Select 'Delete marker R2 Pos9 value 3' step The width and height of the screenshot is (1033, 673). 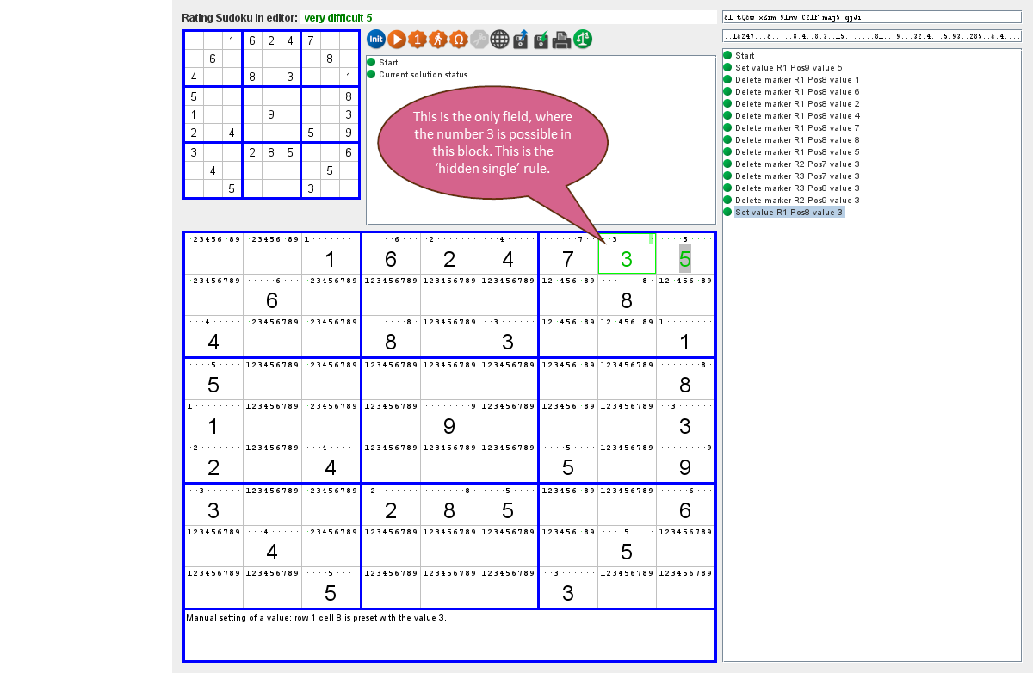pos(791,200)
